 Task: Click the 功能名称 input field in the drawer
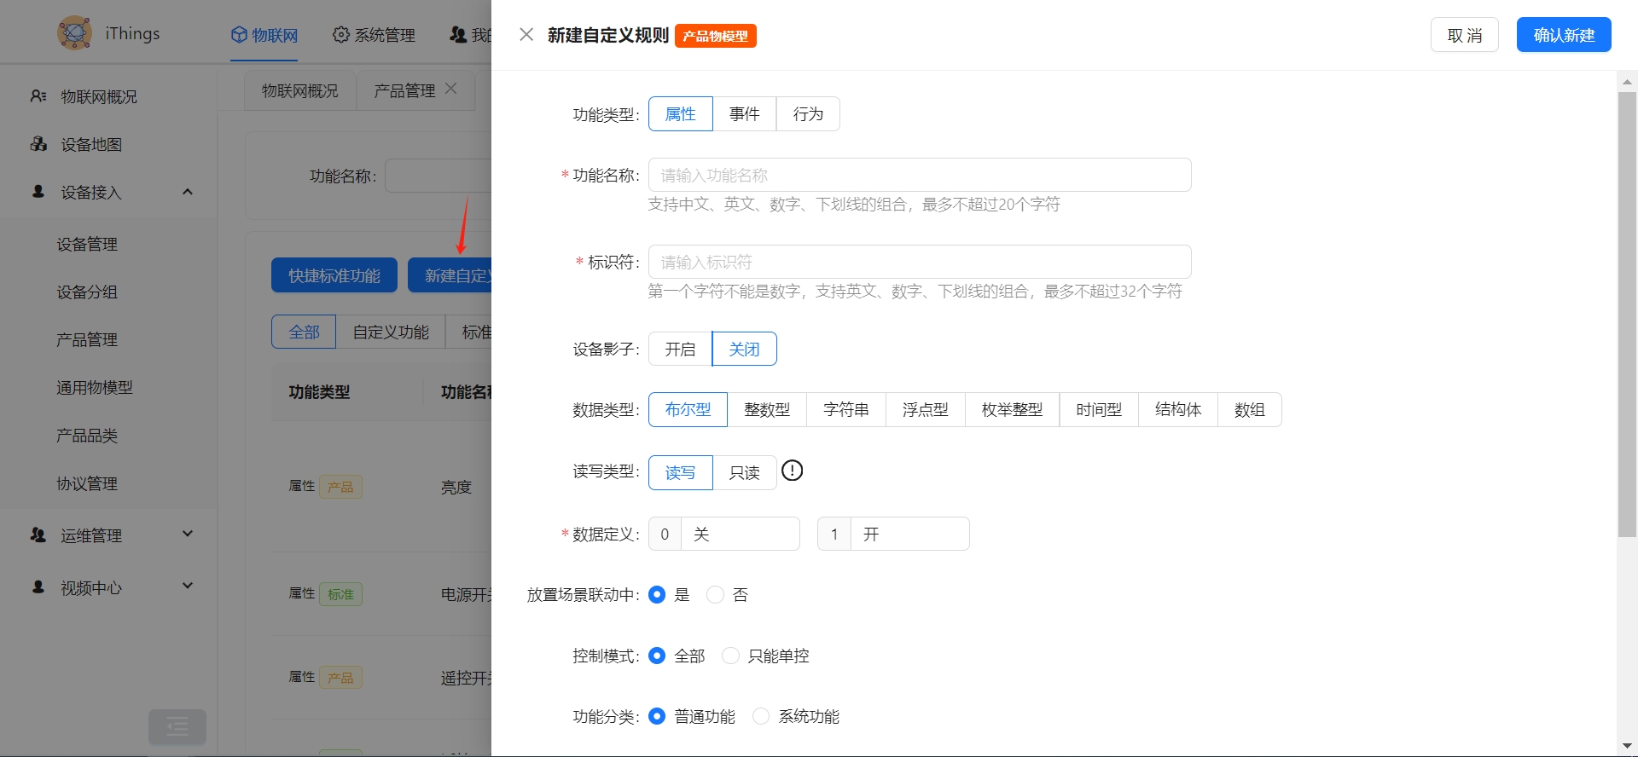coord(919,176)
